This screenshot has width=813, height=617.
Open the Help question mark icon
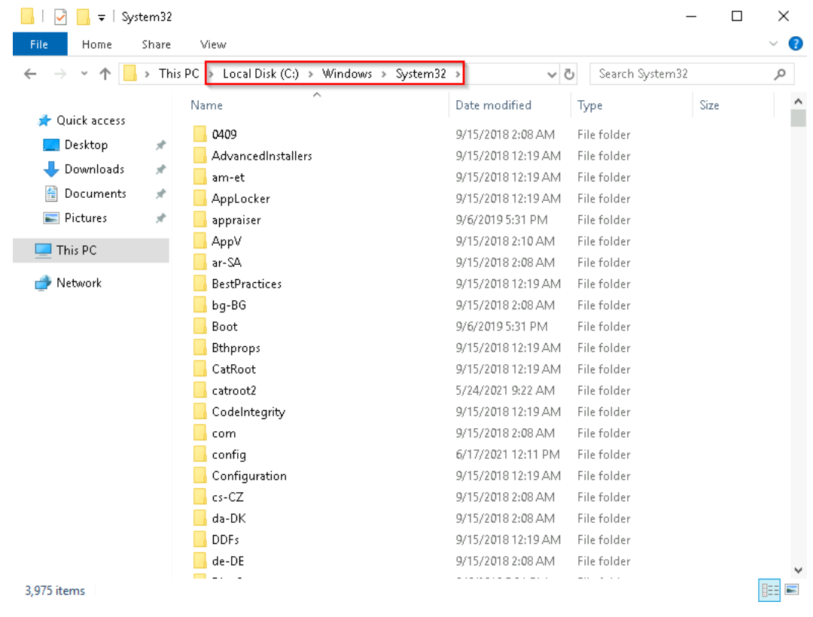tap(795, 44)
